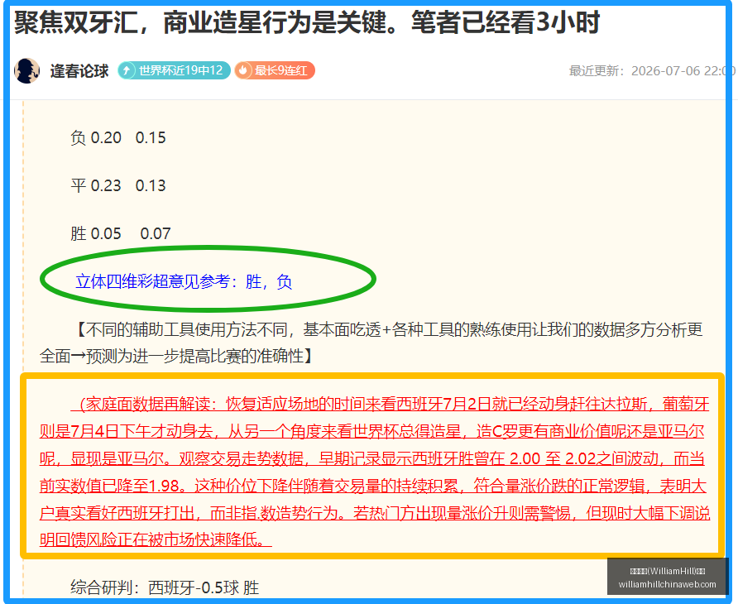Select the row 胜 0.05 0.07
This screenshot has width=738, height=604.
click(x=121, y=233)
